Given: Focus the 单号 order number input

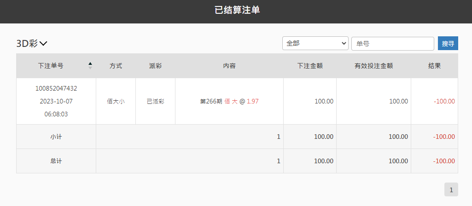Looking at the screenshot, I should coord(392,43).
